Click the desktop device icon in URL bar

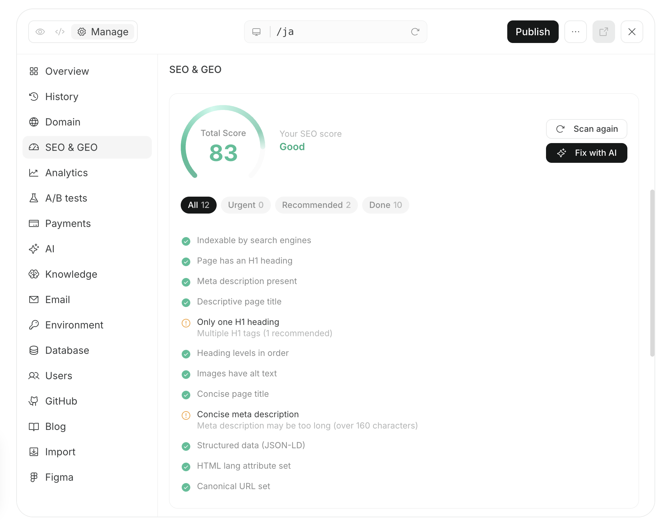point(256,32)
